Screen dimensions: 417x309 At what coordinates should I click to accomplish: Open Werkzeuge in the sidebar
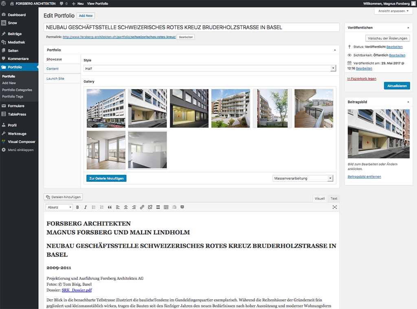(17, 134)
